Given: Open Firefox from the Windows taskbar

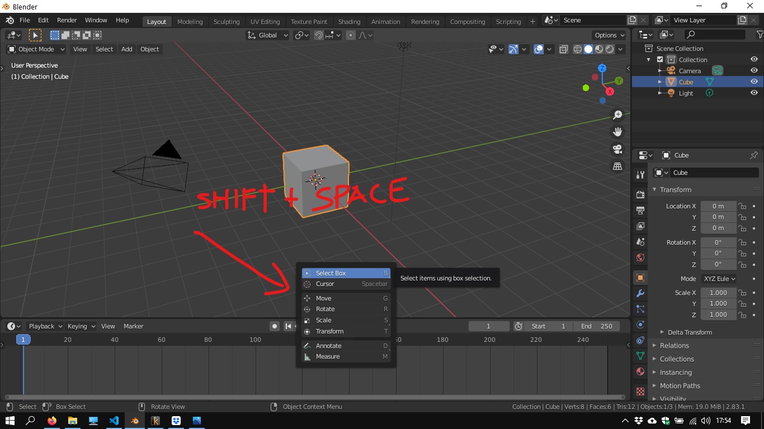Looking at the screenshot, I should (52, 421).
